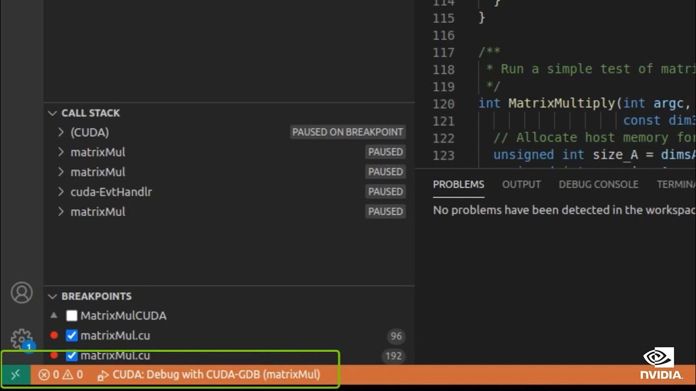
Task: Select the MatrixMulCUDA breakpoint label
Action: (x=123, y=316)
